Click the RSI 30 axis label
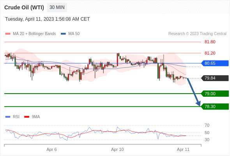 click(207, 140)
